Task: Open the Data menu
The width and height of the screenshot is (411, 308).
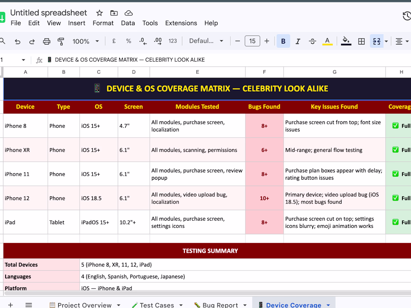Action: point(128,23)
